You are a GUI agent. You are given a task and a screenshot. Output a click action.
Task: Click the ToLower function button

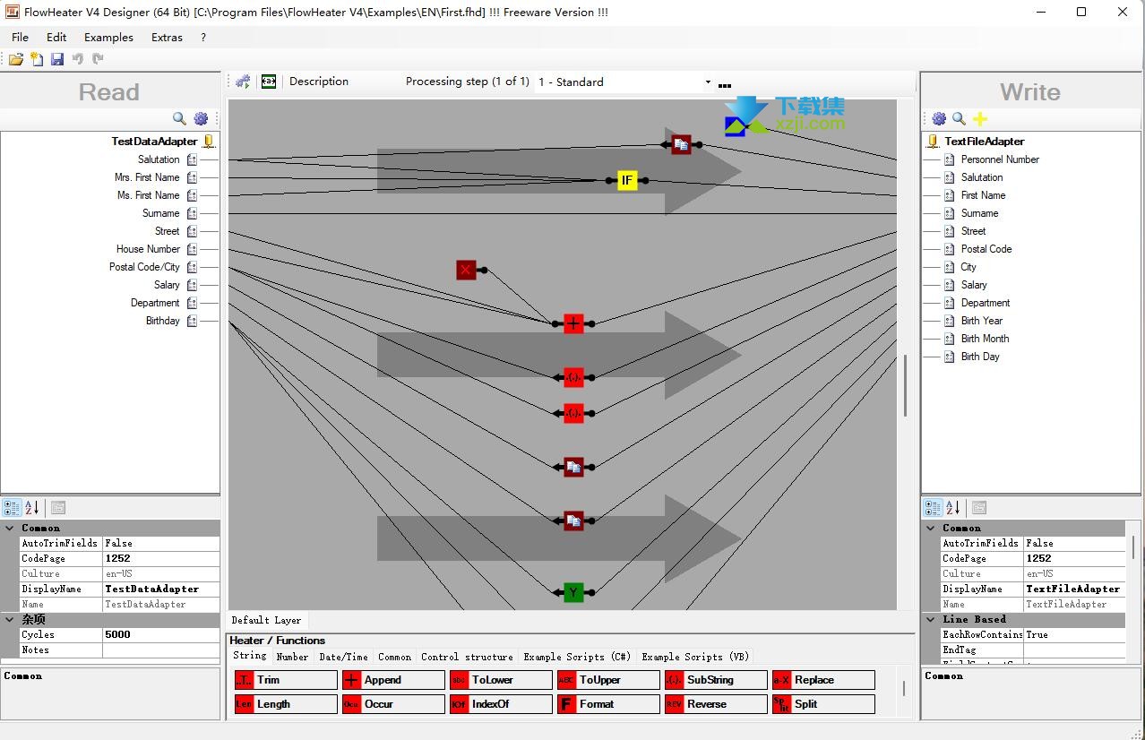[501, 680]
